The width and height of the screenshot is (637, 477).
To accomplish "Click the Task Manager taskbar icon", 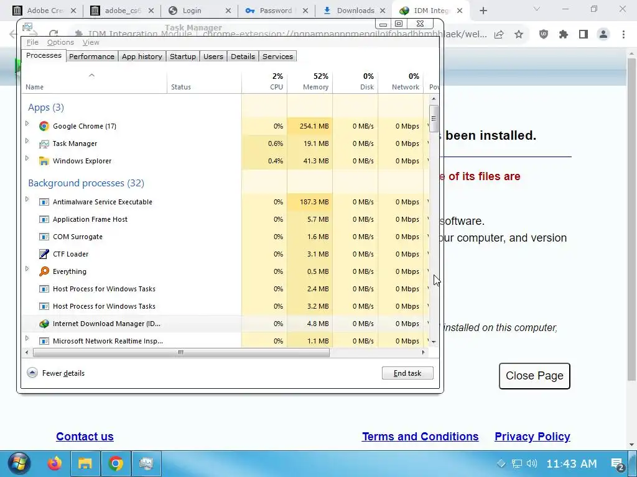I will point(146,463).
